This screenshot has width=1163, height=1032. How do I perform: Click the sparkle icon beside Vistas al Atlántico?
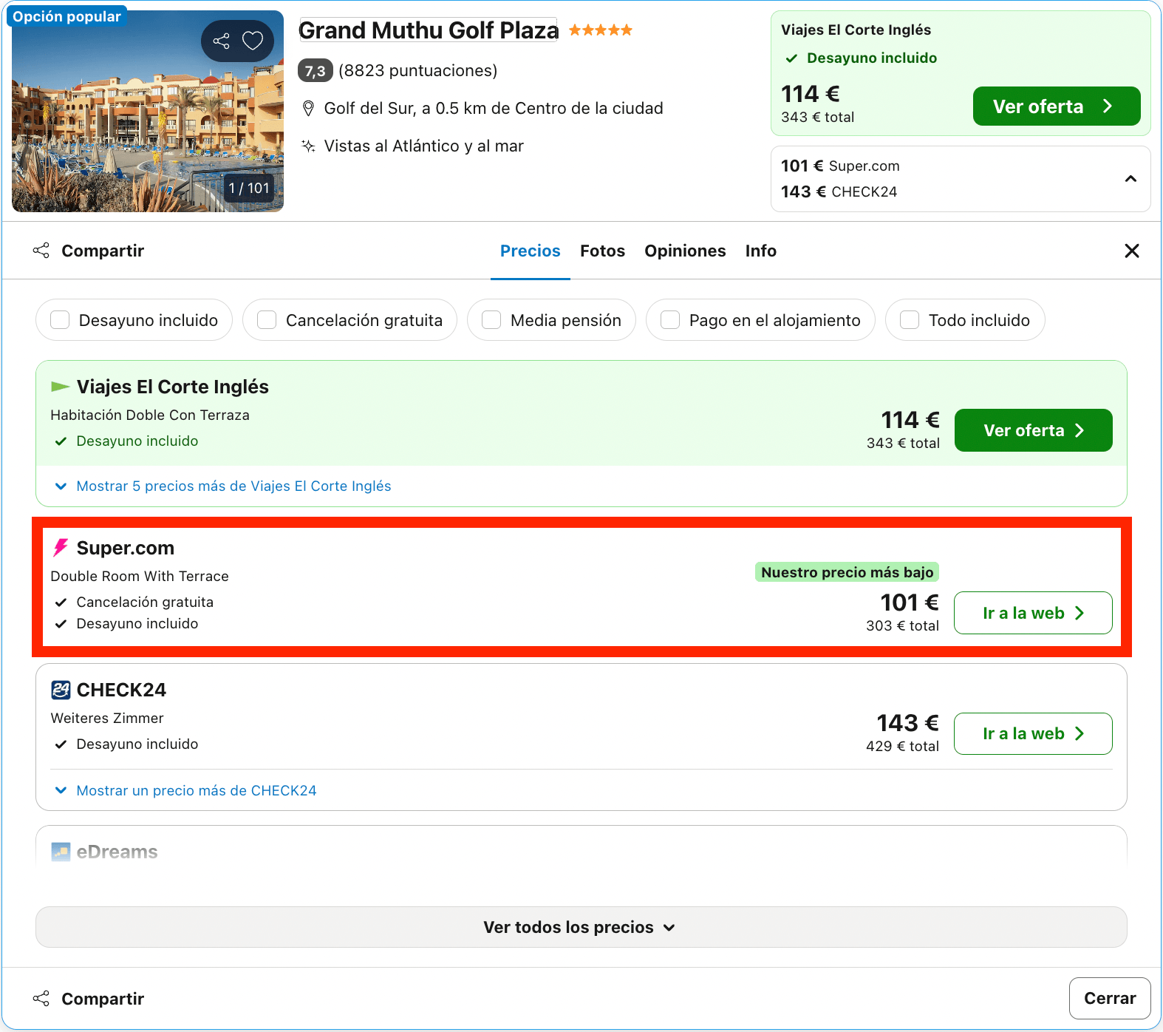point(309,146)
